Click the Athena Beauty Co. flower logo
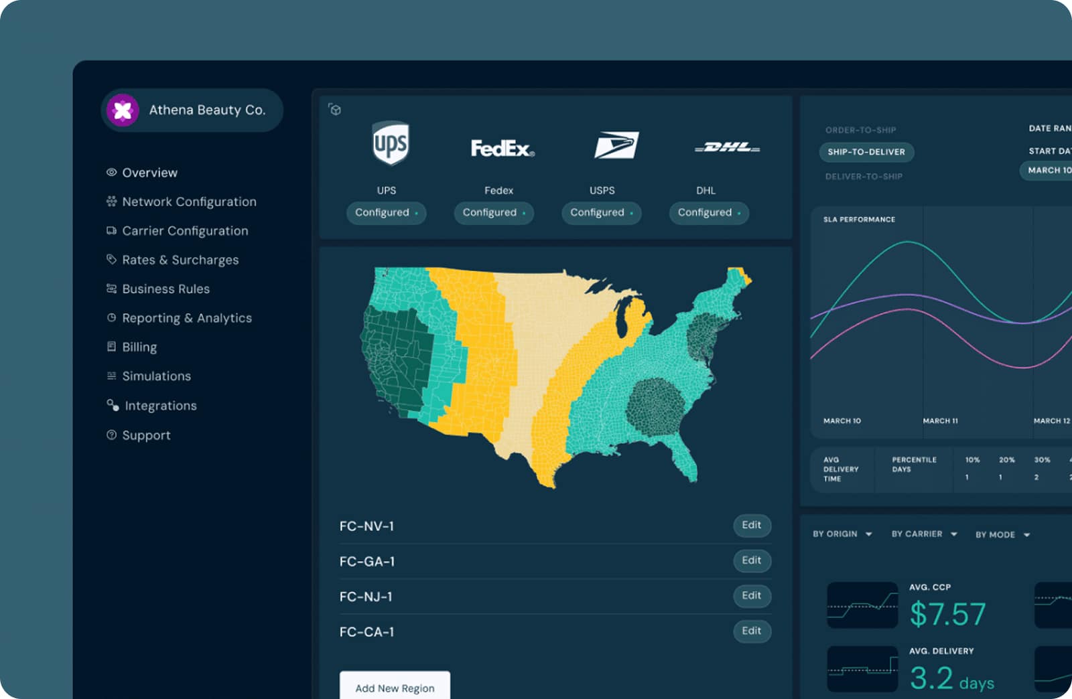 coord(123,110)
